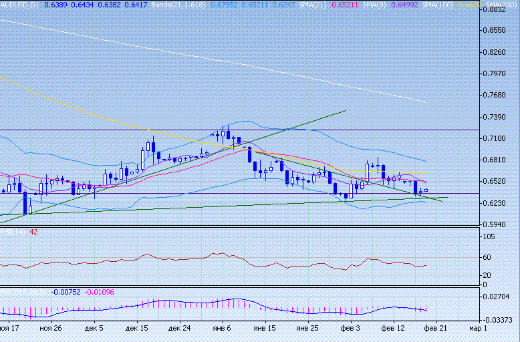The width and height of the screenshot is (520, 342).
Task: Click the 60 level on RSI scale
Action: click(486, 257)
